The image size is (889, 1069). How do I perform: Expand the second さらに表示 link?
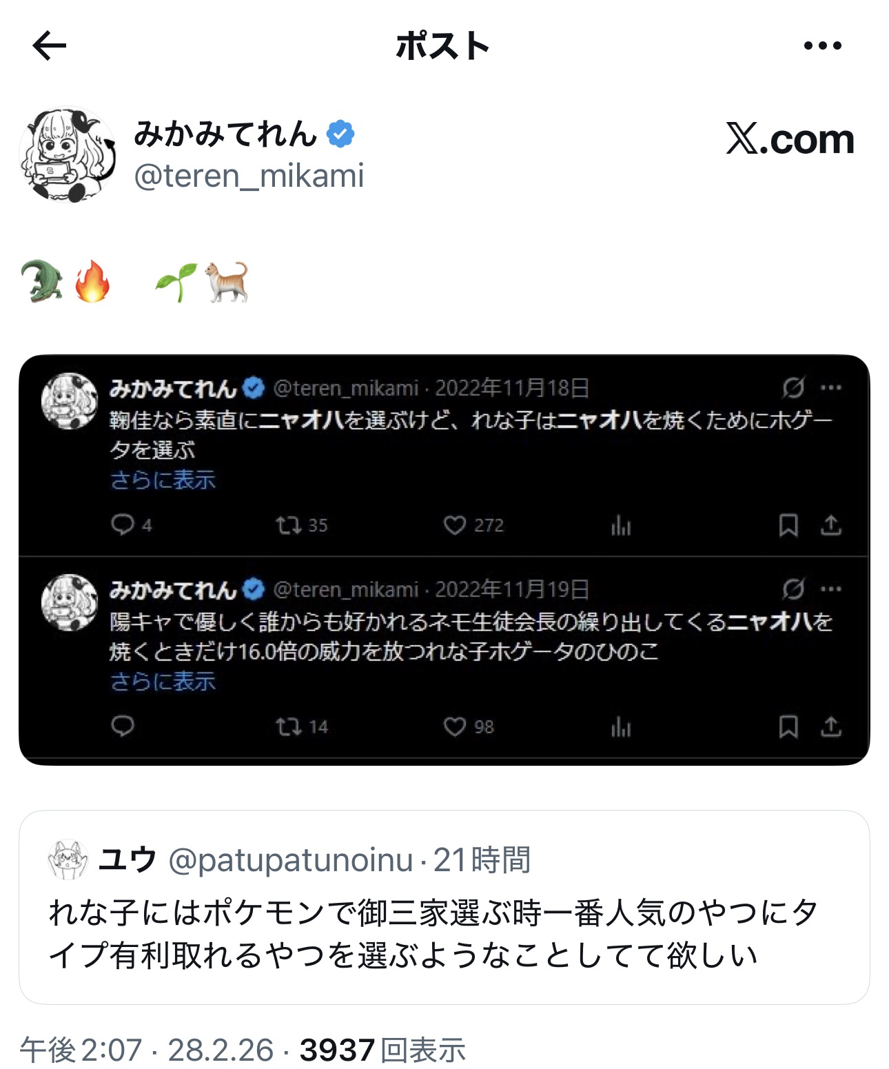(x=163, y=681)
